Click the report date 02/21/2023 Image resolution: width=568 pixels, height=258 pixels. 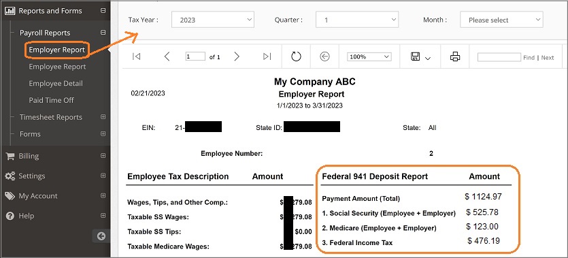point(148,93)
